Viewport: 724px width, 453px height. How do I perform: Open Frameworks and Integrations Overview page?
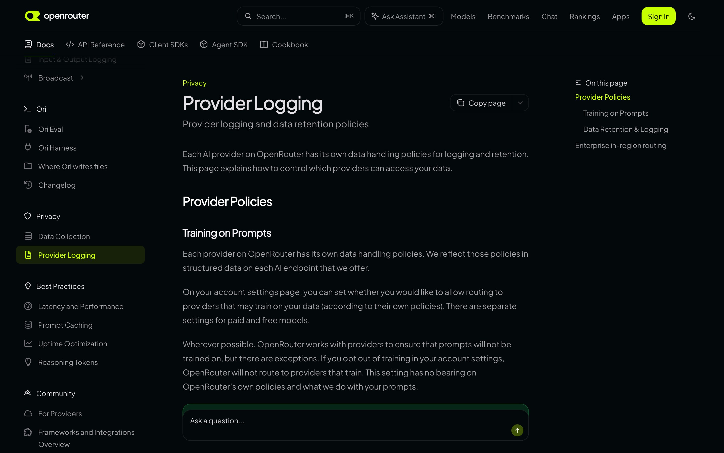point(80,438)
